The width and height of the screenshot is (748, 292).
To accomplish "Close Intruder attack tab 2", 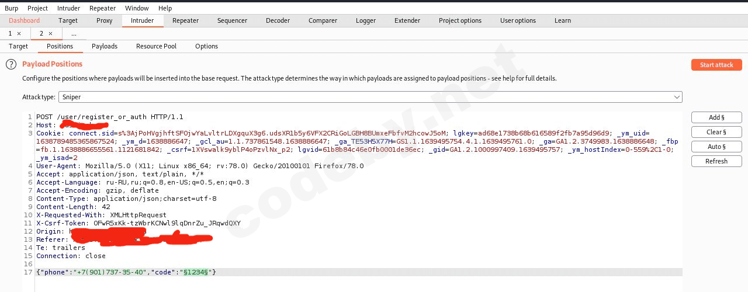I will click(50, 34).
